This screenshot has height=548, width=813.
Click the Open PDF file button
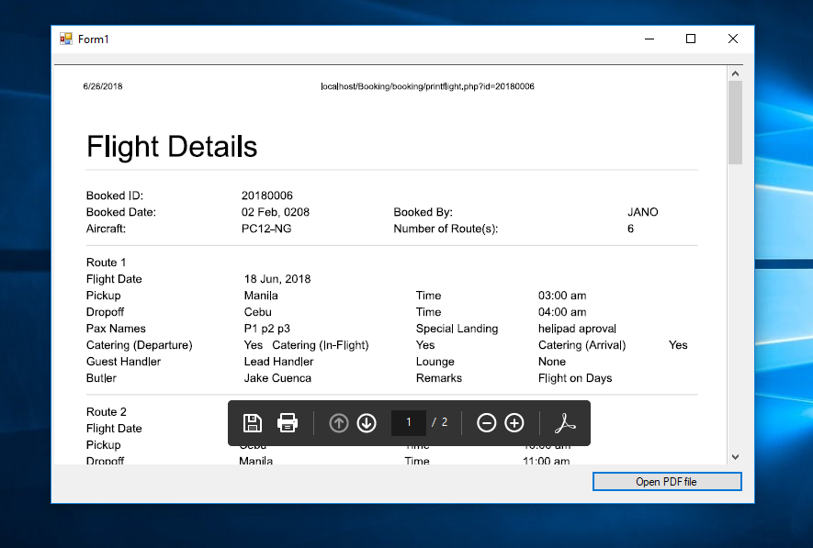[667, 481]
